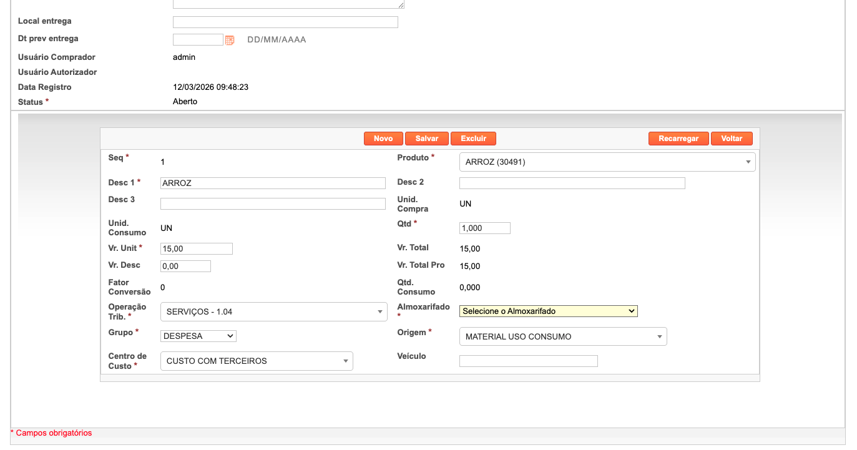This screenshot has height=450, width=857.
Task: Open the delivery date calendar picker icon
Action: [x=230, y=40]
